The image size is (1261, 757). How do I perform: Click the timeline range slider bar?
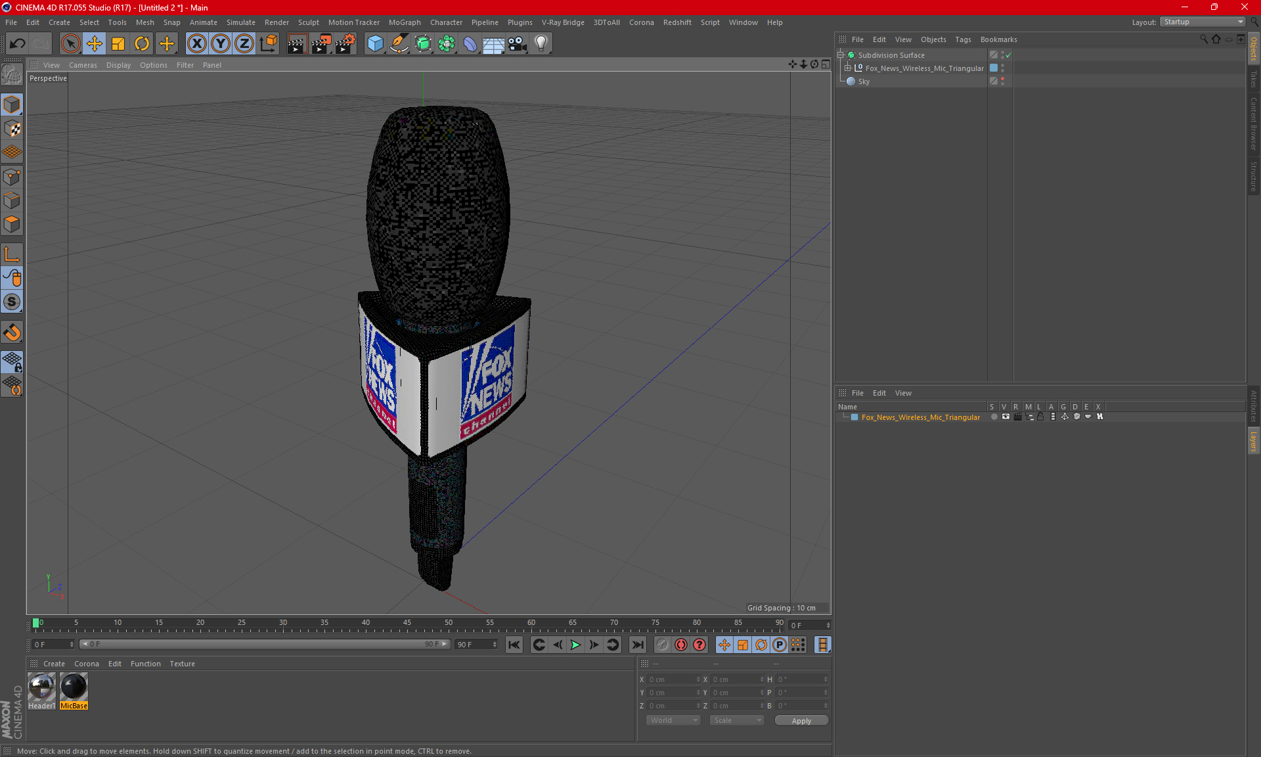point(265,644)
